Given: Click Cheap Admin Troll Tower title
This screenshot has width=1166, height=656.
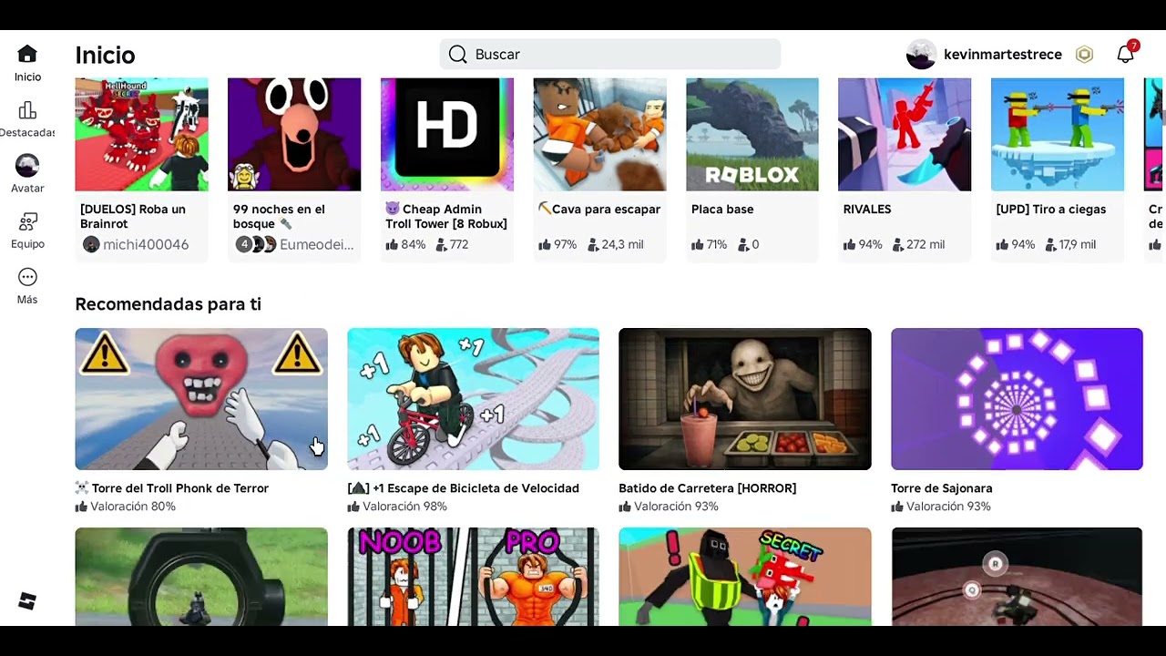Looking at the screenshot, I should coord(446,216).
